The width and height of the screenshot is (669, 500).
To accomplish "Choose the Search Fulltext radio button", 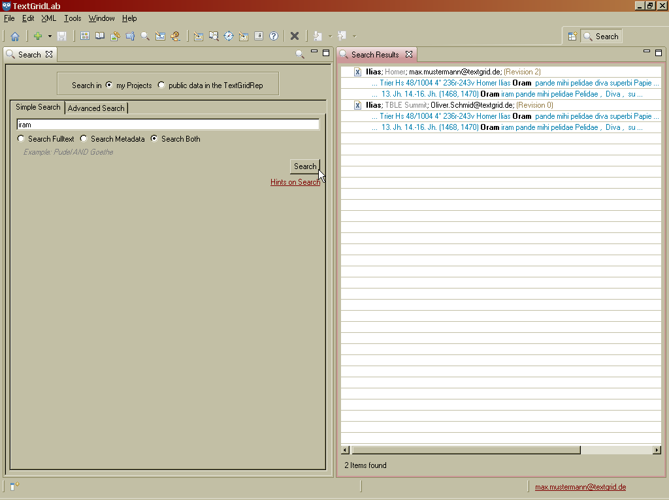I will (21, 138).
